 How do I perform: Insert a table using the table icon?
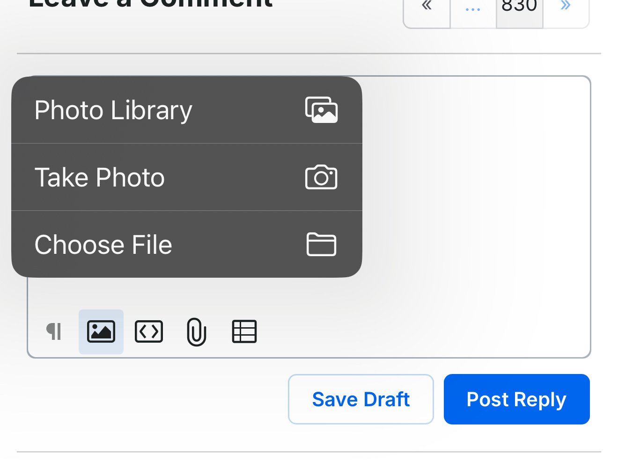tap(244, 332)
